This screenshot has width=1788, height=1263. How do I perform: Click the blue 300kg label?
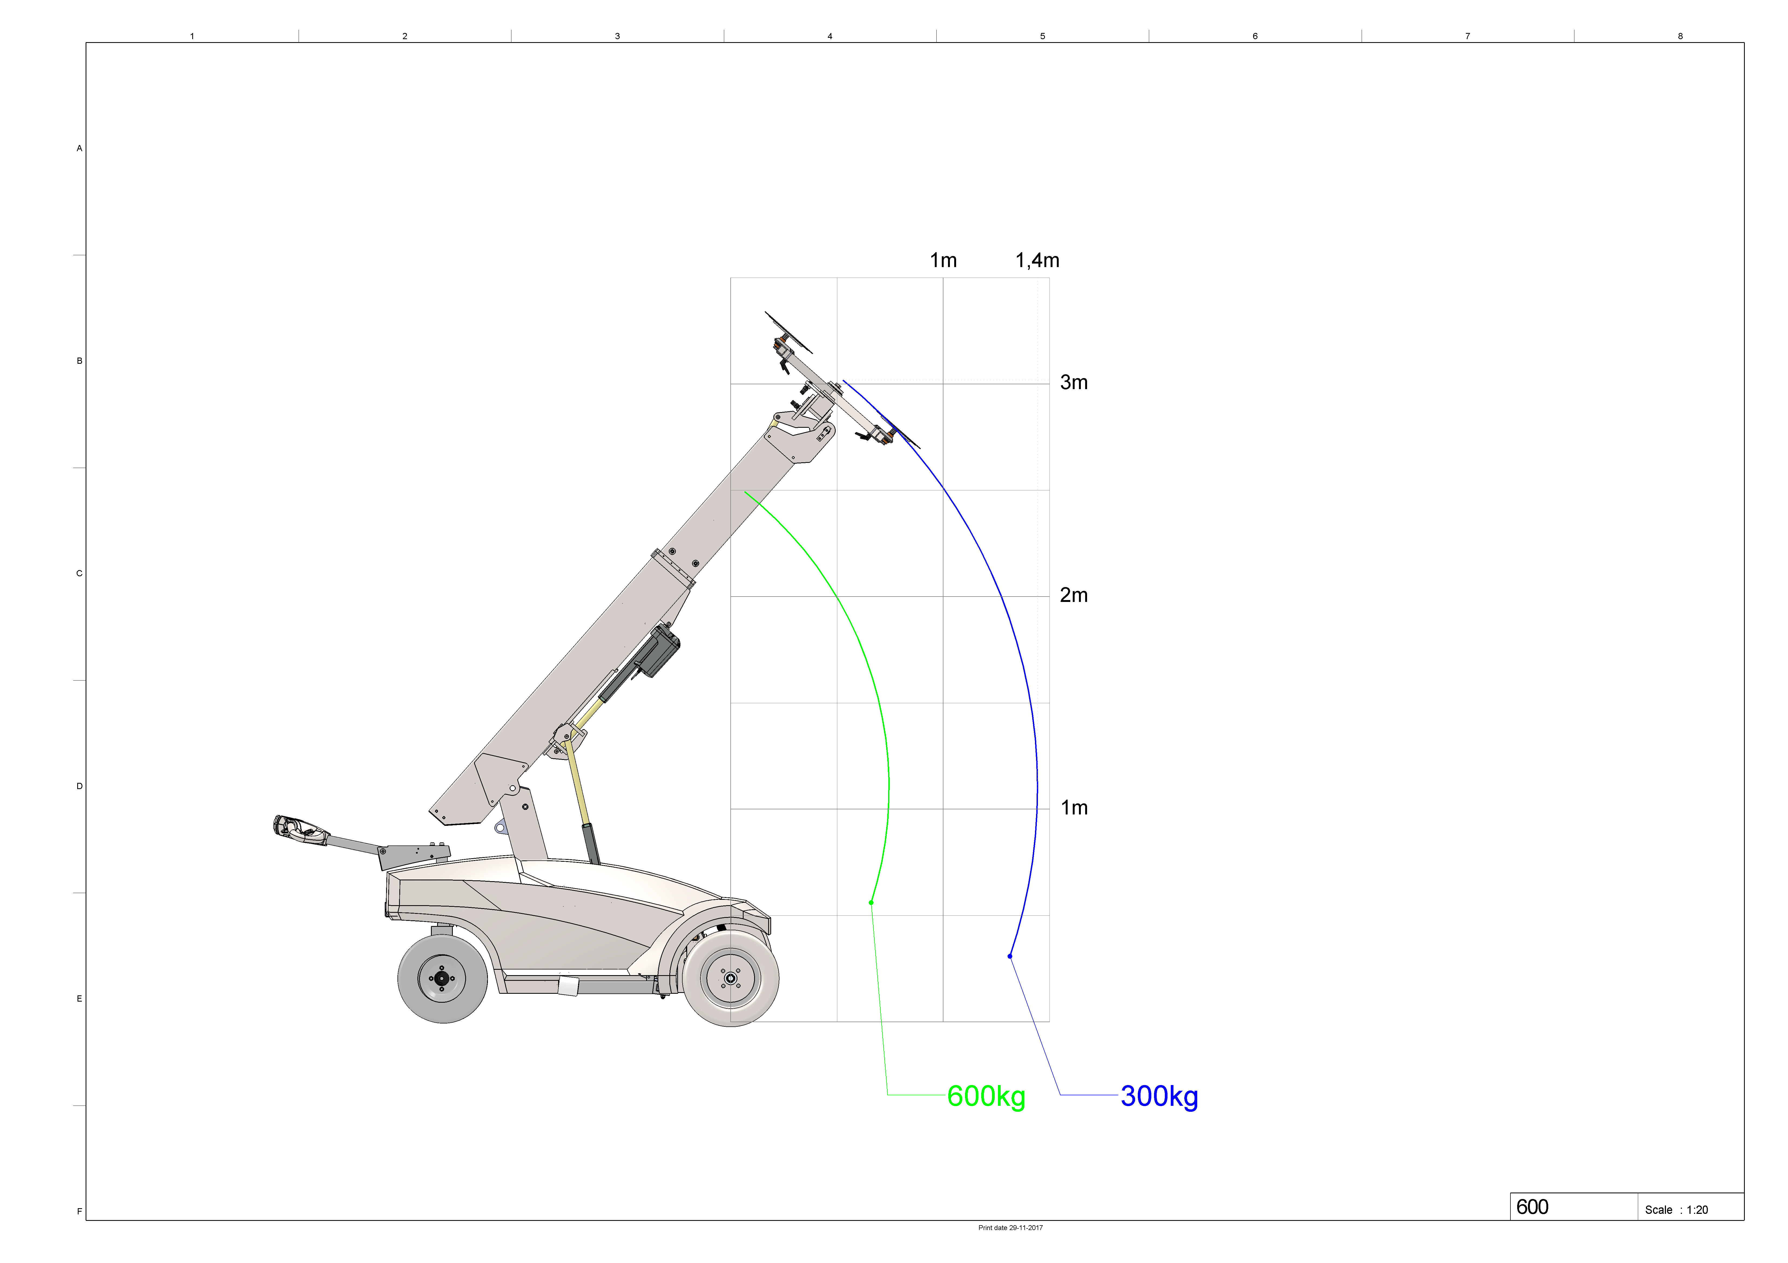coord(1159,1096)
